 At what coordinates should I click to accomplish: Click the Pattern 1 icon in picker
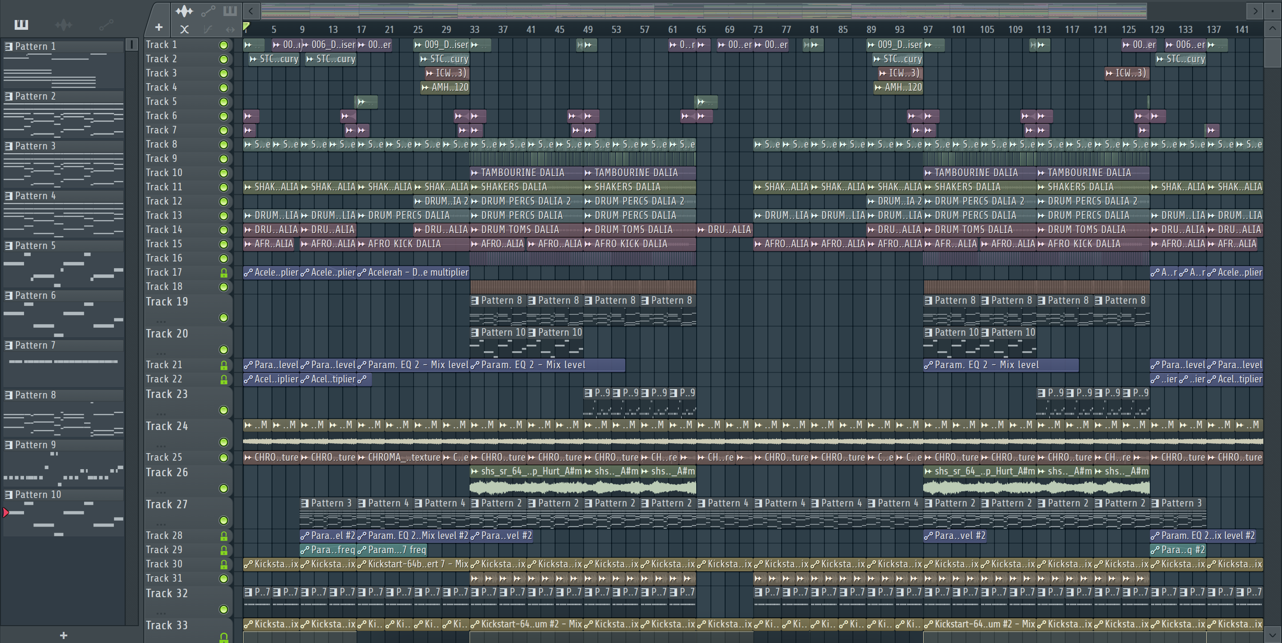click(8, 46)
